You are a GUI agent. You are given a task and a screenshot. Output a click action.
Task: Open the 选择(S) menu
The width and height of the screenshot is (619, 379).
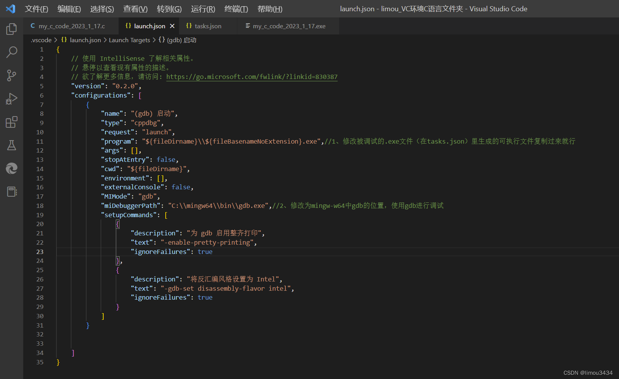(x=102, y=9)
